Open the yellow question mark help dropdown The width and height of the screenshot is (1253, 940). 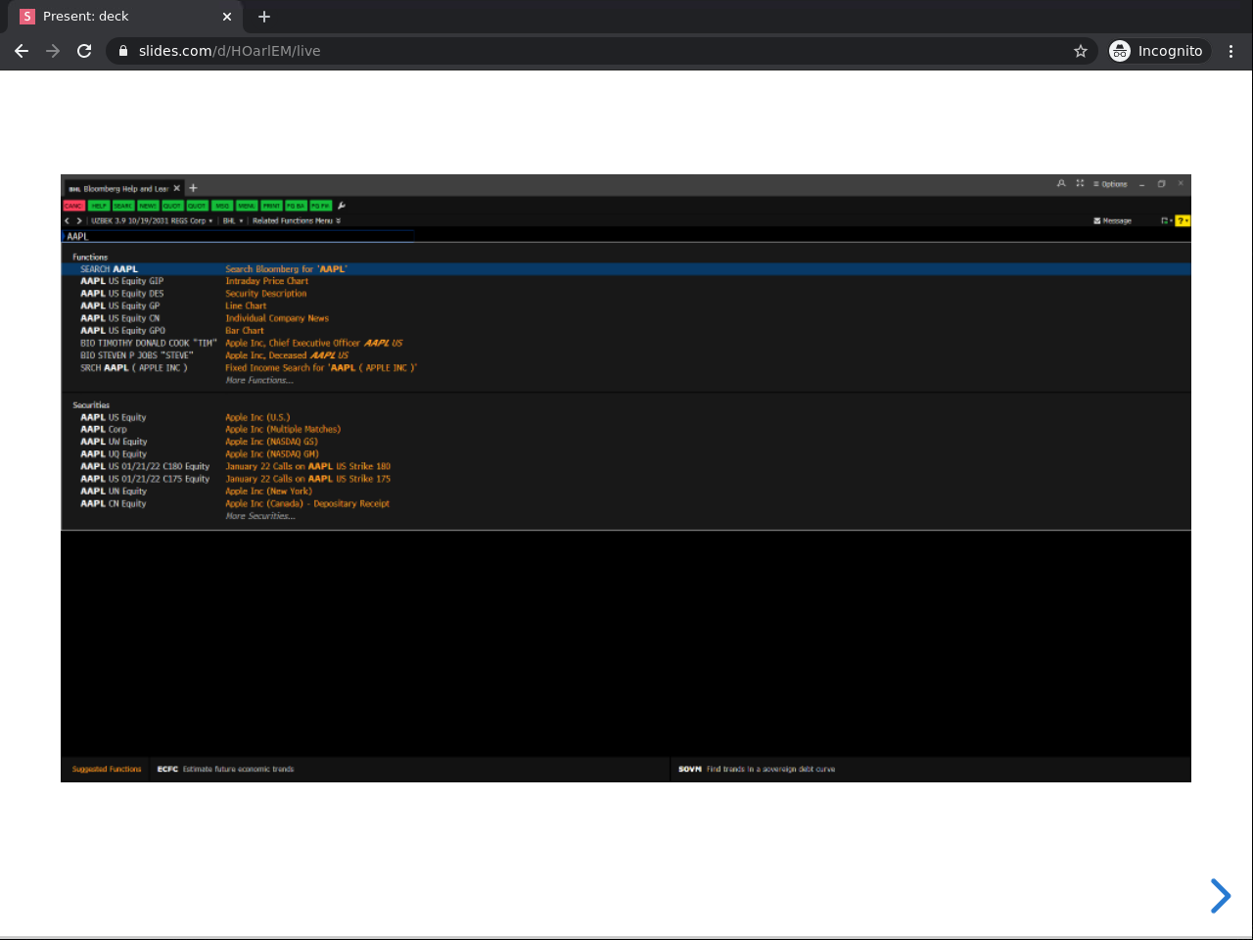pyautogui.click(x=1183, y=221)
